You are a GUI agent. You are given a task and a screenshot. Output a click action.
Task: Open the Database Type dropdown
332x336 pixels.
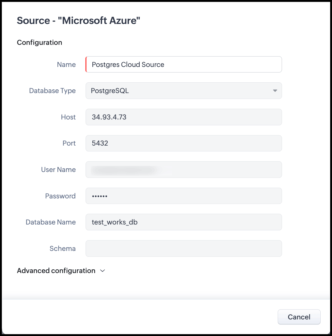184,91
